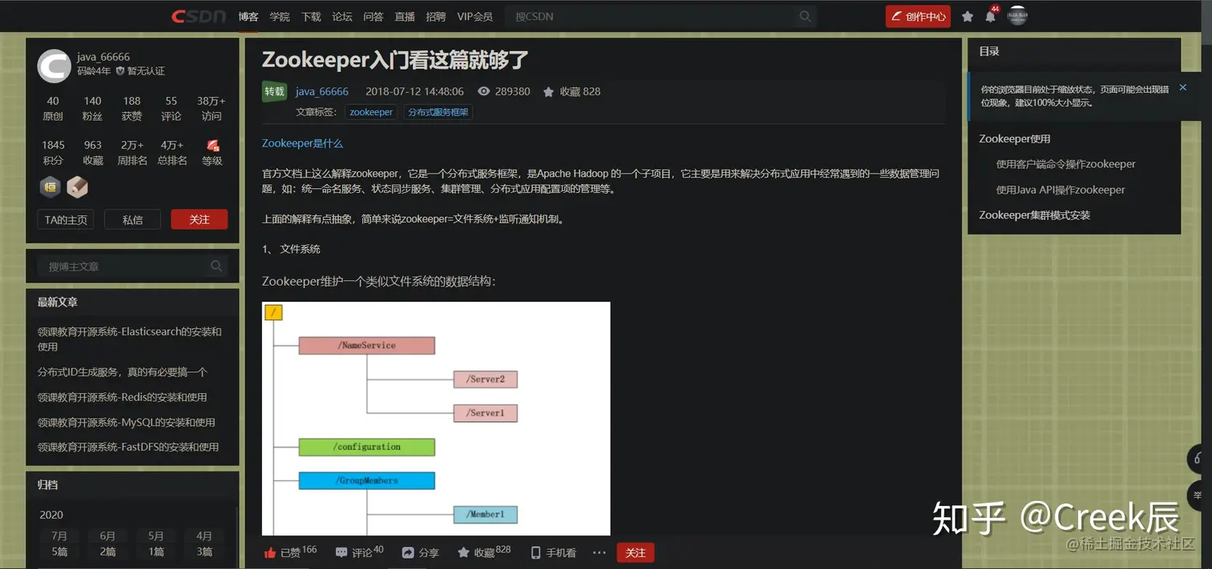Click the blogger level badge icon
Viewport: 1212px width, 569px height.
tap(212, 145)
